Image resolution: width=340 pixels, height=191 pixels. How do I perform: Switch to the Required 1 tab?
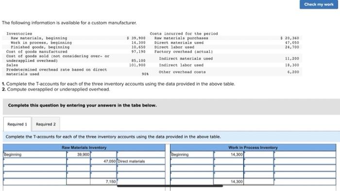pos(17,124)
